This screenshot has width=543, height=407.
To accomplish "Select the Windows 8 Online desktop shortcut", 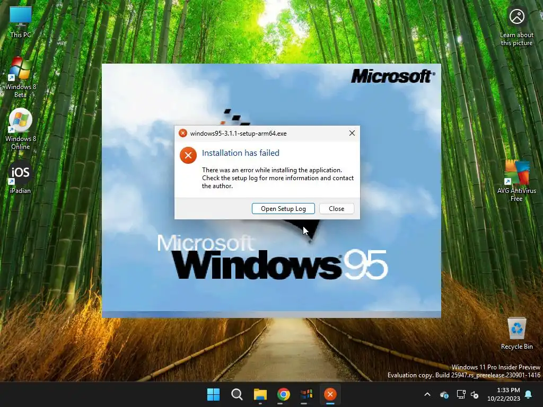I will (x=21, y=129).
